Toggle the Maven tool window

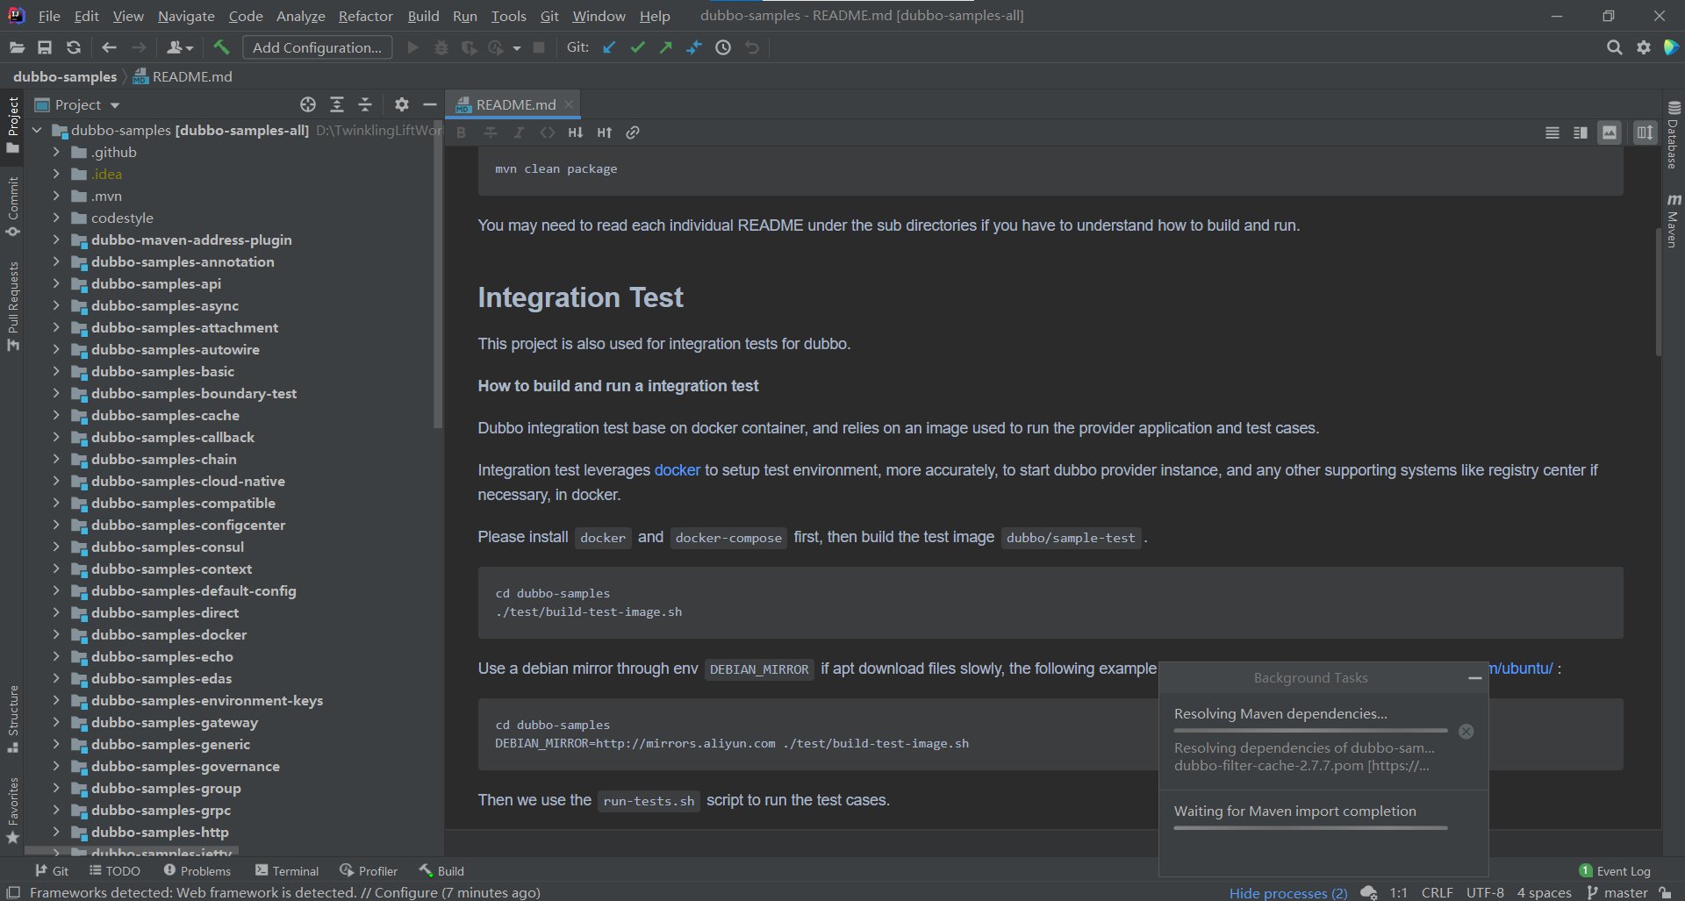(x=1673, y=221)
